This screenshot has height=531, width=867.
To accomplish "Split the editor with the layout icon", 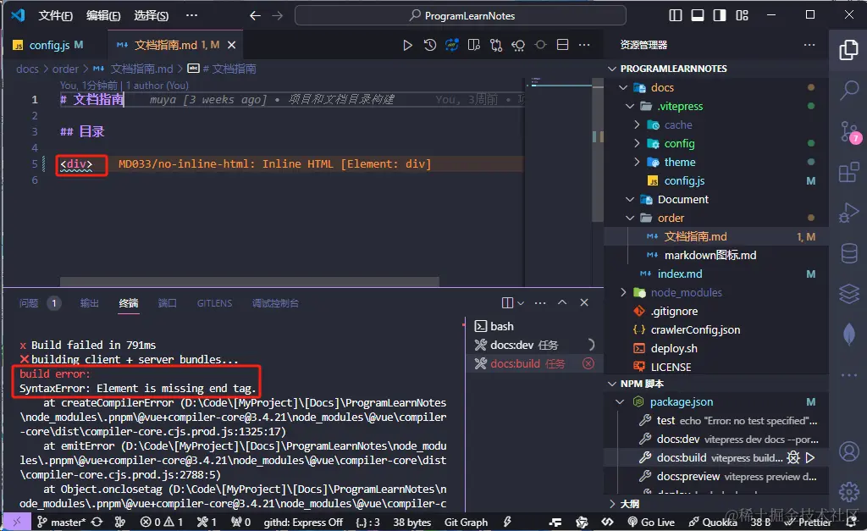I will click(x=562, y=46).
